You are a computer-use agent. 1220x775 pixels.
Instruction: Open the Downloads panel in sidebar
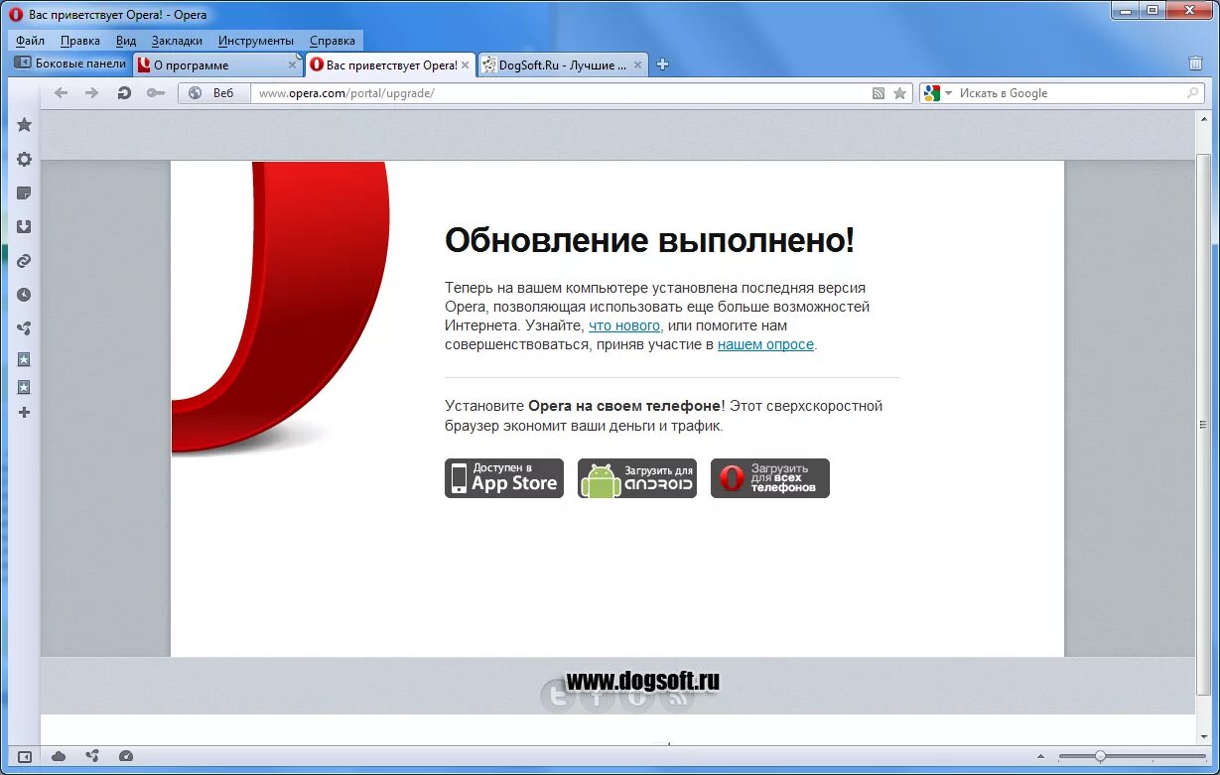24,226
